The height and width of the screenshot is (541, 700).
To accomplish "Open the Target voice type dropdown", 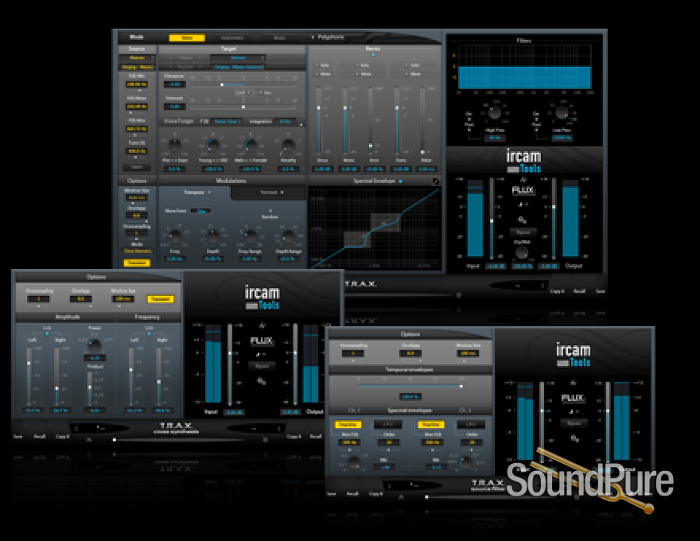I will pyautogui.click(x=238, y=58).
